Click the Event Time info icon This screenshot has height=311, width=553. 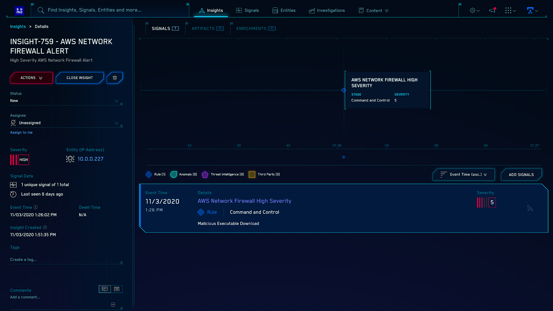pos(36,207)
